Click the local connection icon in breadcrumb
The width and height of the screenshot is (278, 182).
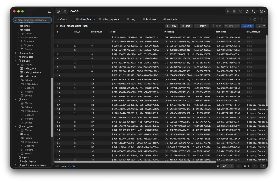tap(57, 26)
